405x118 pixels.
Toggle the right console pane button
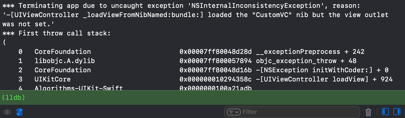pos(397,112)
